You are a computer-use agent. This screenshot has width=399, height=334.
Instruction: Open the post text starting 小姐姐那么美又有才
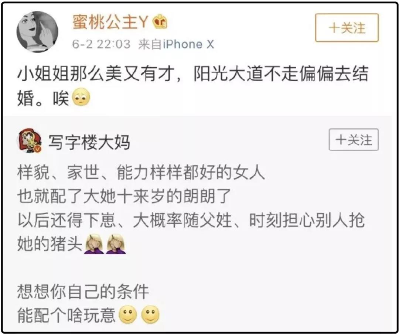point(192,86)
